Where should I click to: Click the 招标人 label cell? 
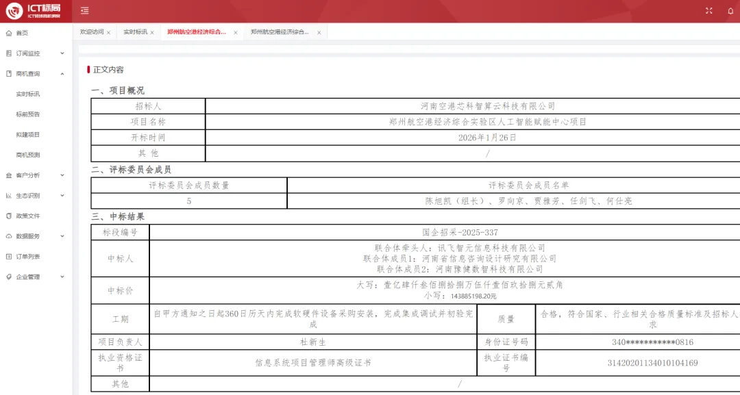click(x=148, y=106)
